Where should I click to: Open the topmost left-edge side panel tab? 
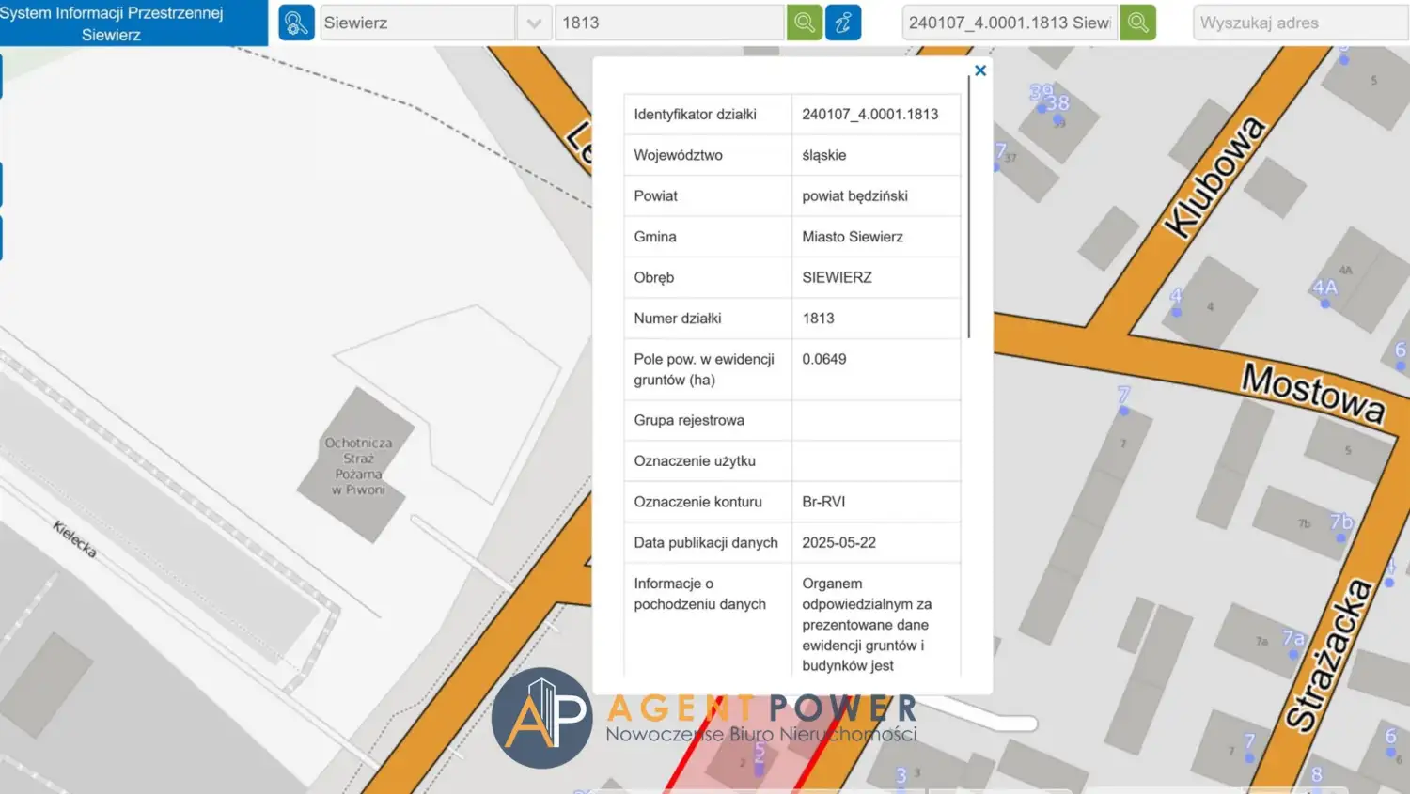(x=2, y=76)
